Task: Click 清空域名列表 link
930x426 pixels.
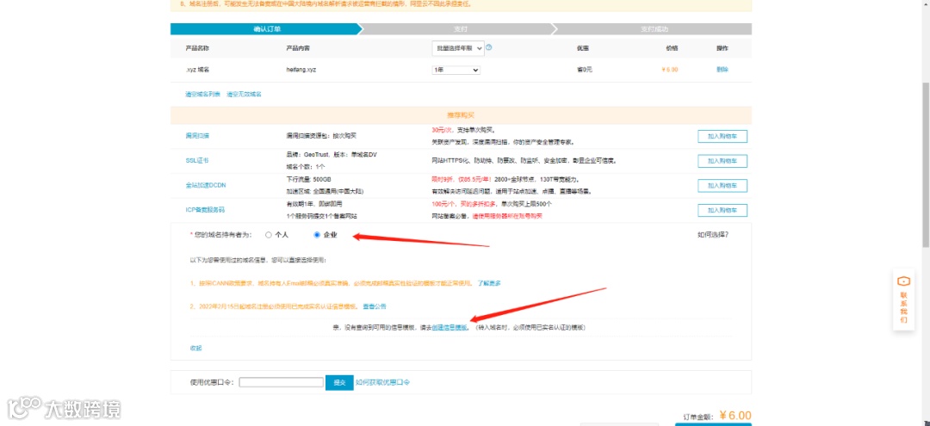Action: [x=203, y=94]
